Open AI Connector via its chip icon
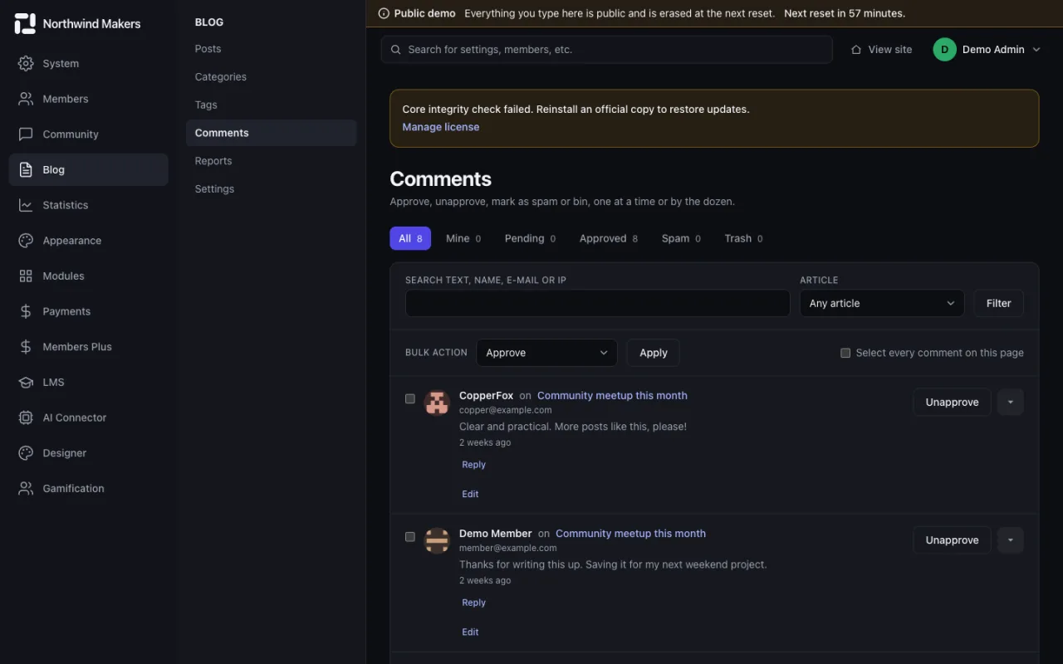Screen dimensions: 1063x664 [x=26, y=417]
